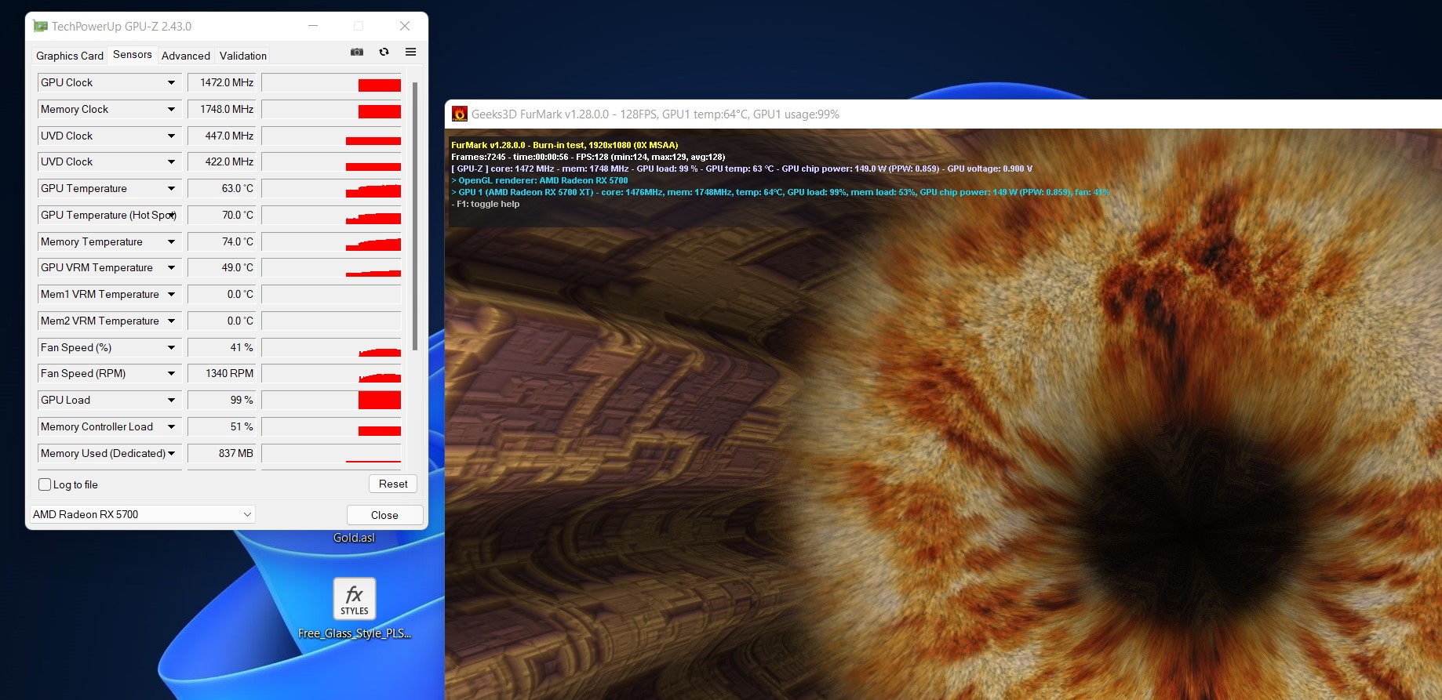Click the FurMark window title bar text
The width and height of the screenshot is (1442, 700).
(655, 114)
